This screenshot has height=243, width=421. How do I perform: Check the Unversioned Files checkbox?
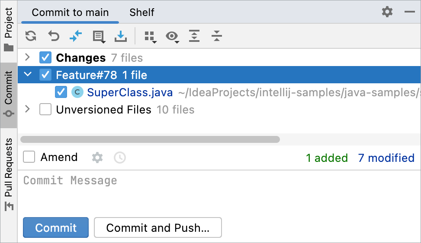(x=45, y=109)
